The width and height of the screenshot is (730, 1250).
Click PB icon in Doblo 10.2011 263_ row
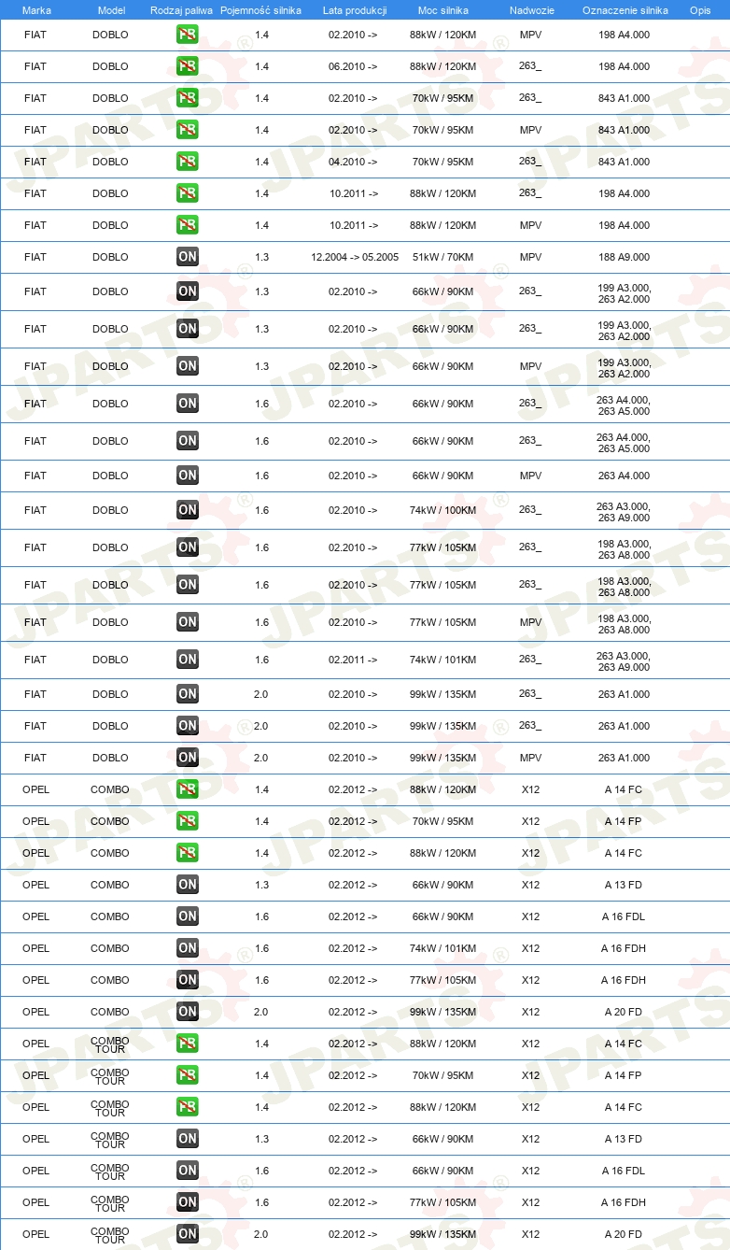pos(188,193)
